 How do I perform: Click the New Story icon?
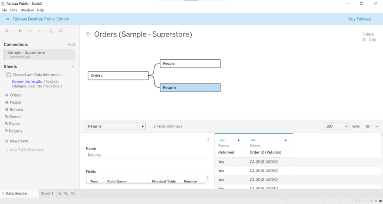coord(73,193)
